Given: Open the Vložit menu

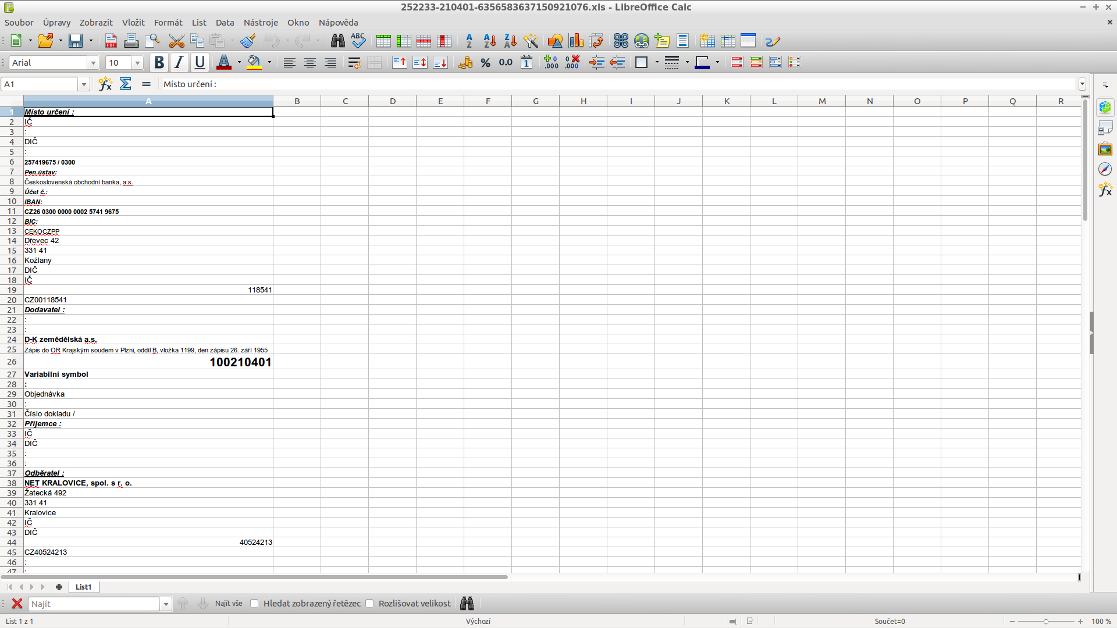Looking at the screenshot, I should tap(133, 23).
